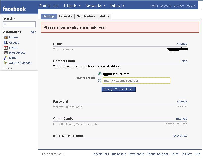Switch to the Settings tab
The height and width of the screenshot is (158, 203).
point(49,16)
